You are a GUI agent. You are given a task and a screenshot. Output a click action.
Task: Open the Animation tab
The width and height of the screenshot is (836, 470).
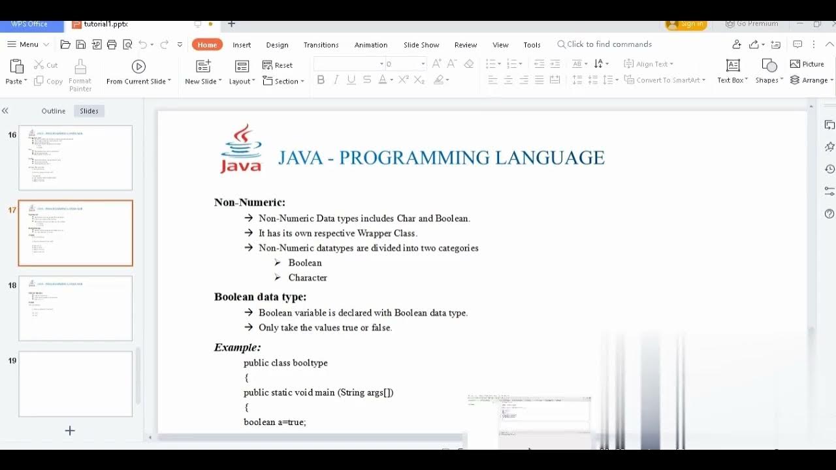coord(371,45)
